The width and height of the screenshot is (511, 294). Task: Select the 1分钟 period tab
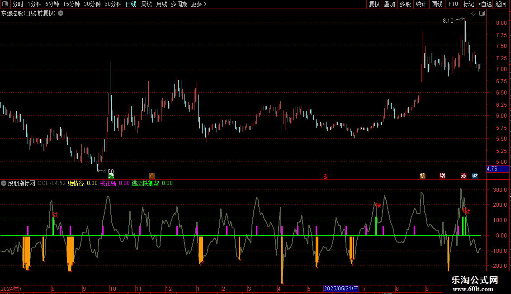pyautogui.click(x=34, y=4)
